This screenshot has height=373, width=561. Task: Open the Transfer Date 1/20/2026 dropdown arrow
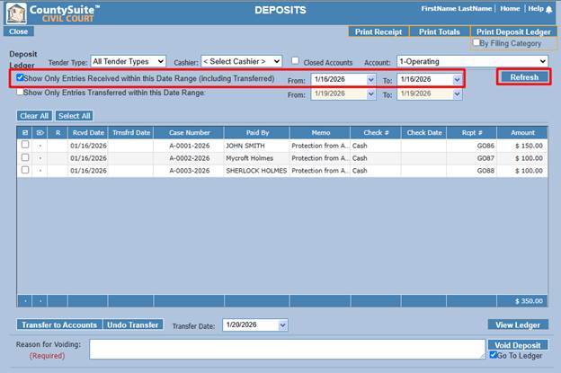(282, 325)
